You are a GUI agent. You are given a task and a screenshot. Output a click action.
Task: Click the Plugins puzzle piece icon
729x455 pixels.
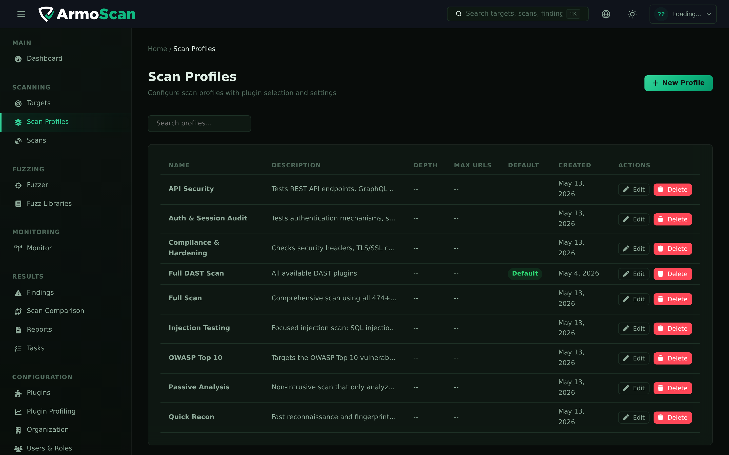point(18,393)
